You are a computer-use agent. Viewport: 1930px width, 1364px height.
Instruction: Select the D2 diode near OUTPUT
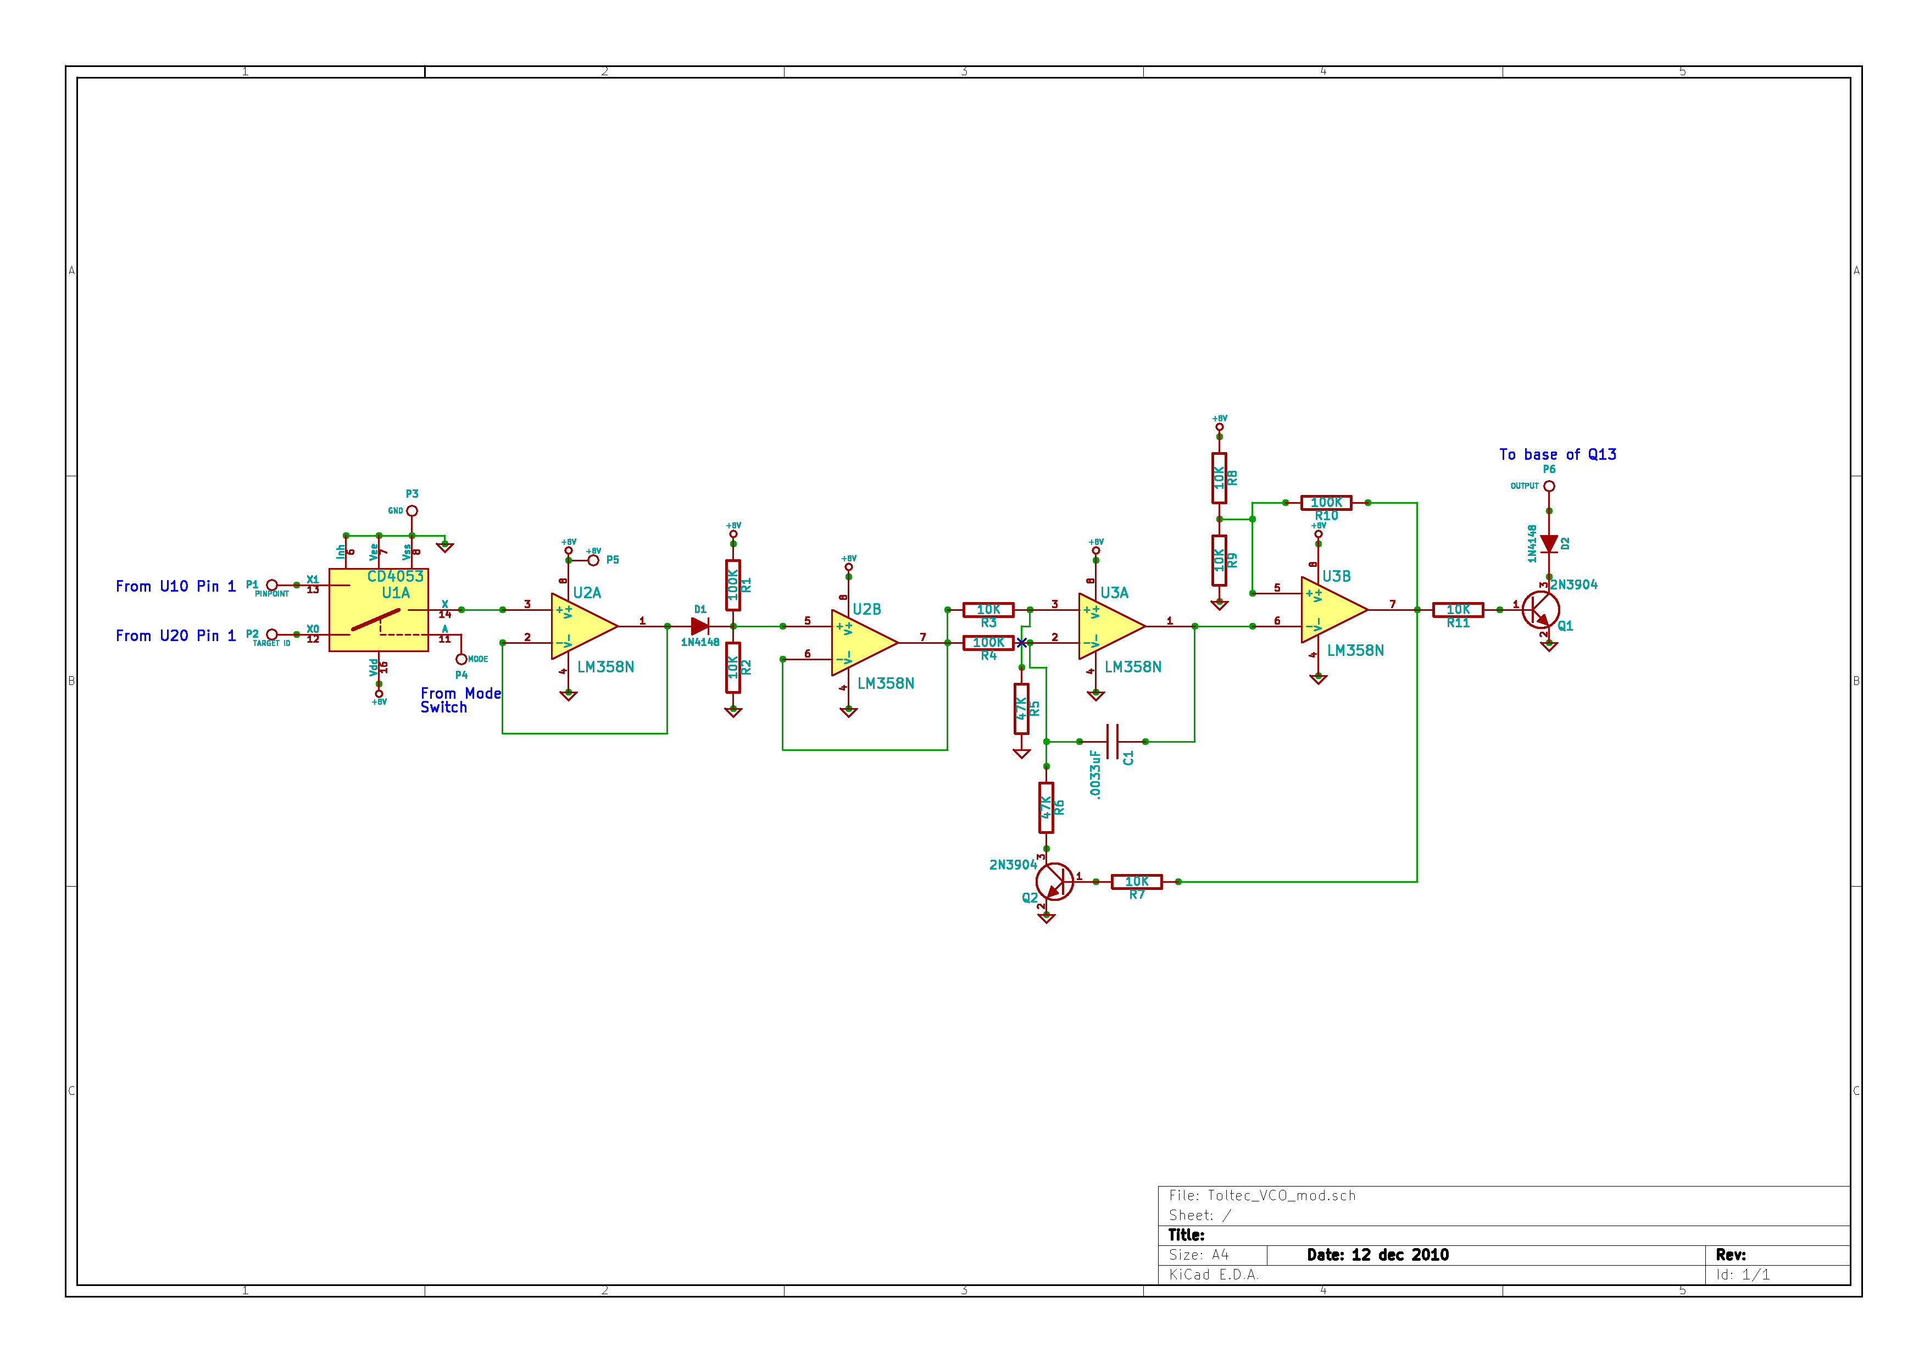(1548, 544)
